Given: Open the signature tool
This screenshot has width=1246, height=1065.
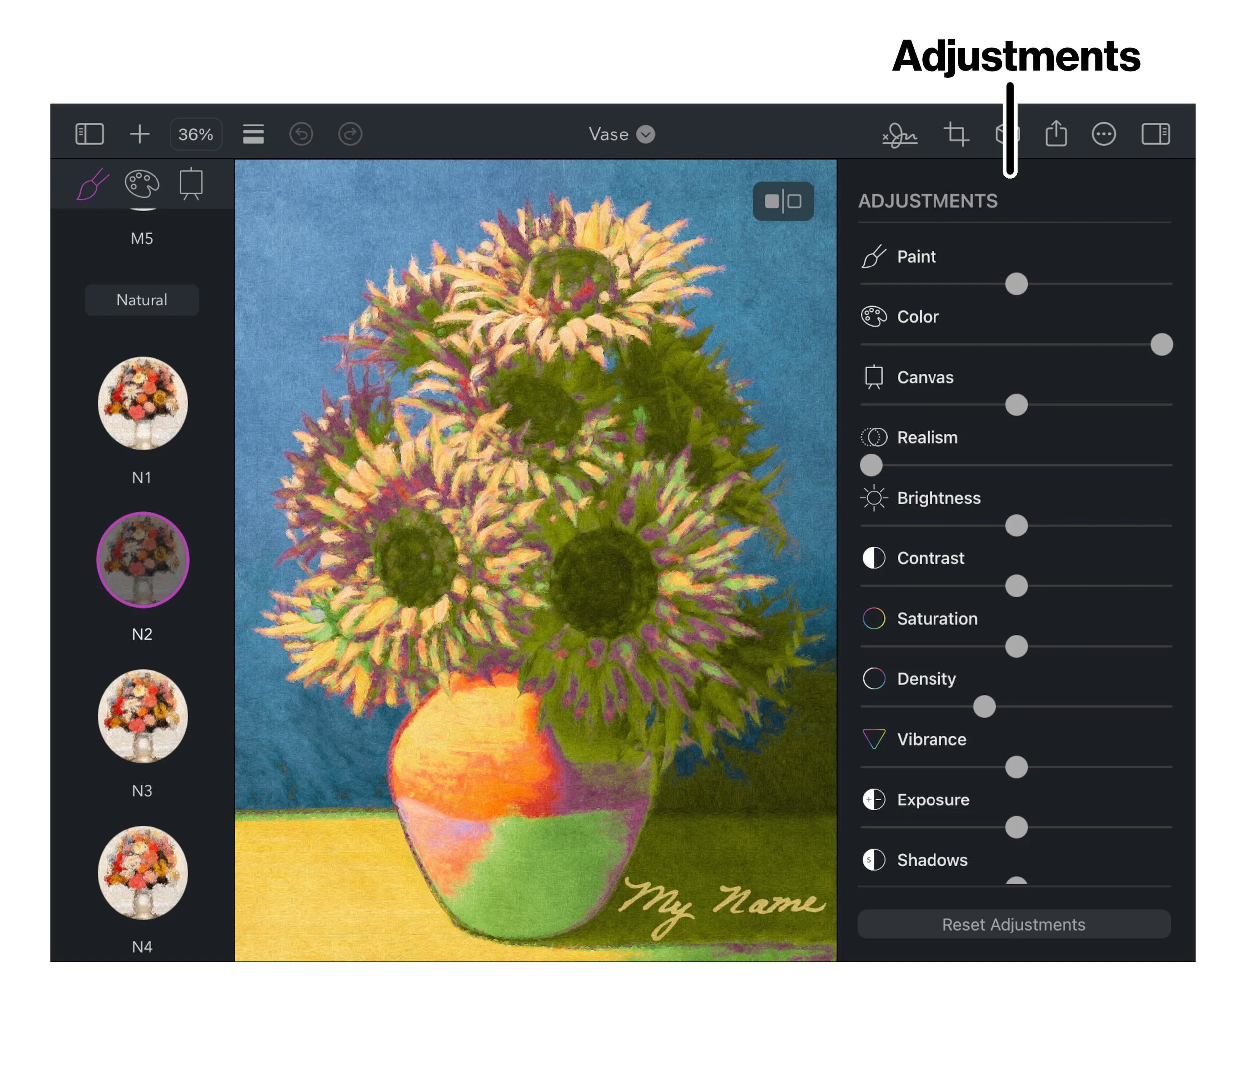Looking at the screenshot, I should 899,134.
